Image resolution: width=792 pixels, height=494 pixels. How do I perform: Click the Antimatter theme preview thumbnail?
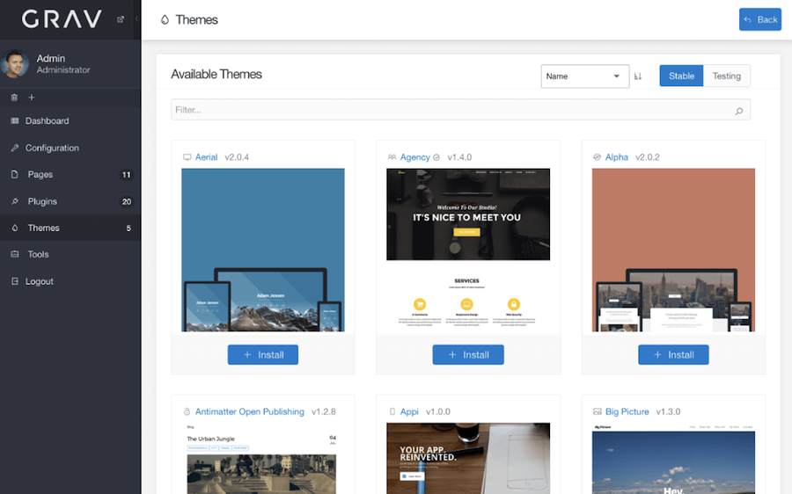262,458
